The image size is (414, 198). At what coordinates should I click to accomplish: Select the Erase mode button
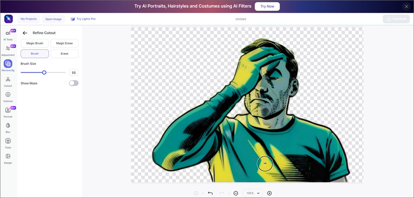pos(64,54)
